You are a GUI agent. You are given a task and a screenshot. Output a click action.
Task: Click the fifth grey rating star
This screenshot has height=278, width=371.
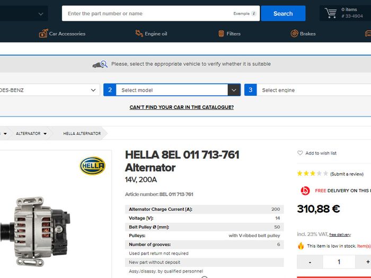point(325,174)
